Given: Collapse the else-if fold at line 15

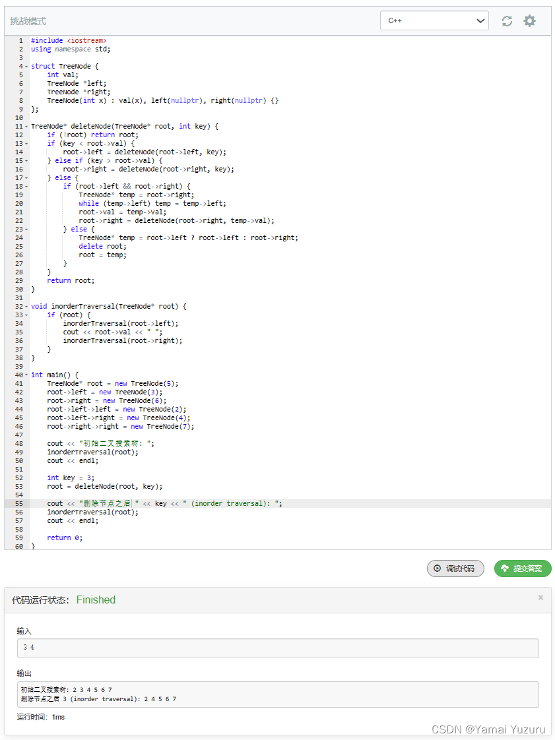Looking at the screenshot, I should point(26,161).
